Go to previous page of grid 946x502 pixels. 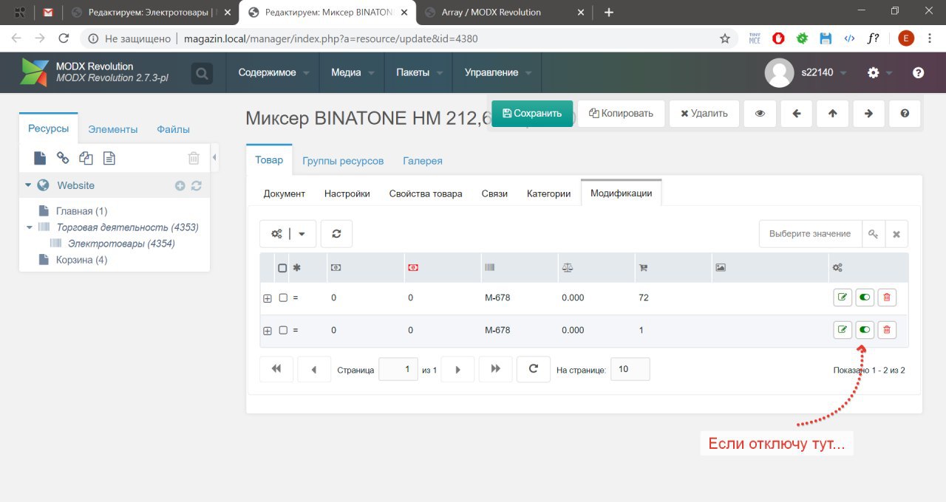pos(314,369)
